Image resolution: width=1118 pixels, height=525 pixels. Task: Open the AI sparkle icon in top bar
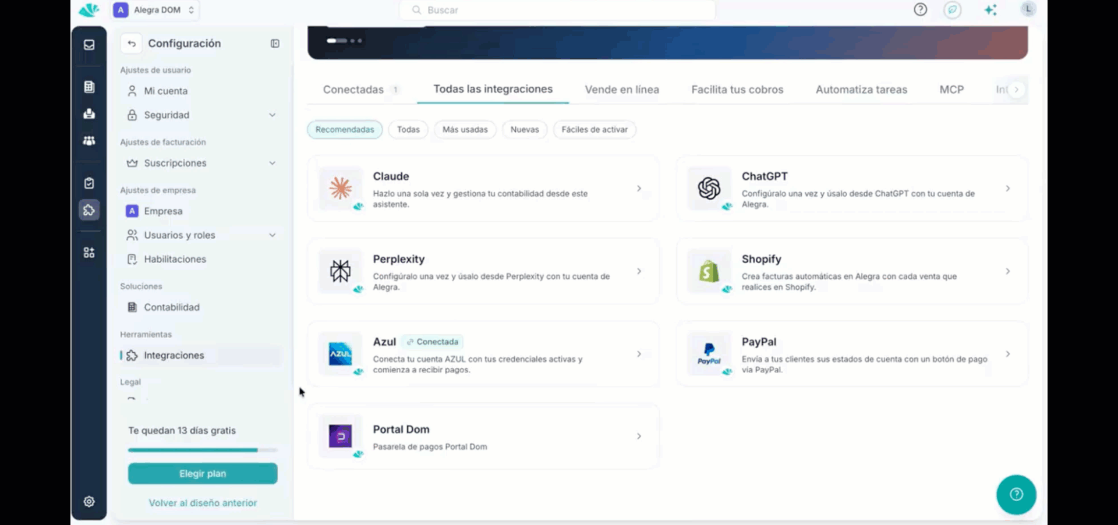tap(990, 9)
